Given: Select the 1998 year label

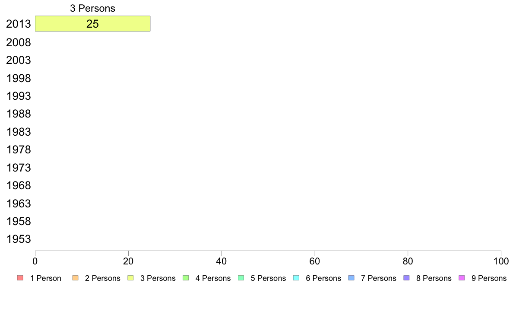Looking at the screenshot, I should coord(19,78).
